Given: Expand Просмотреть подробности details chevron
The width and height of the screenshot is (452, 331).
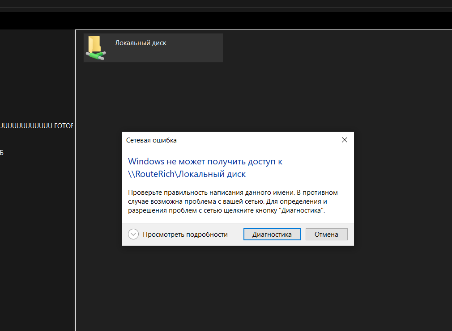Looking at the screenshot, I should (133, 234).
